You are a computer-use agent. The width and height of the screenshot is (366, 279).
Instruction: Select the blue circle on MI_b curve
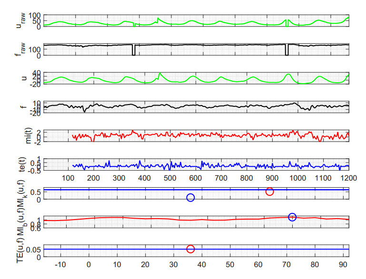(292, 217)
